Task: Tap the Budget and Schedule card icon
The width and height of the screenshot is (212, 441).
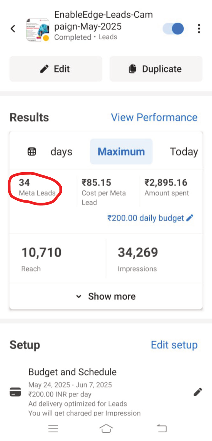Action: tap(15, 392)
